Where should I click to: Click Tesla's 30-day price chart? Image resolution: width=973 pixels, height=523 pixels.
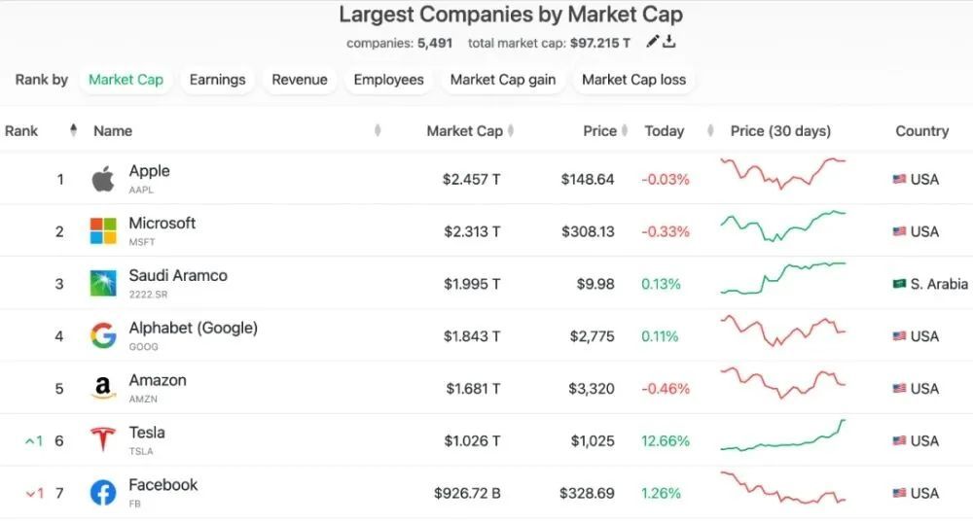(x=783, y=436)
